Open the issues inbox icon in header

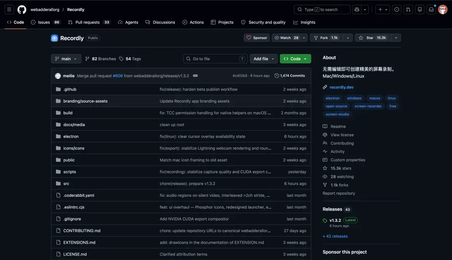click(x=397, y=10)
